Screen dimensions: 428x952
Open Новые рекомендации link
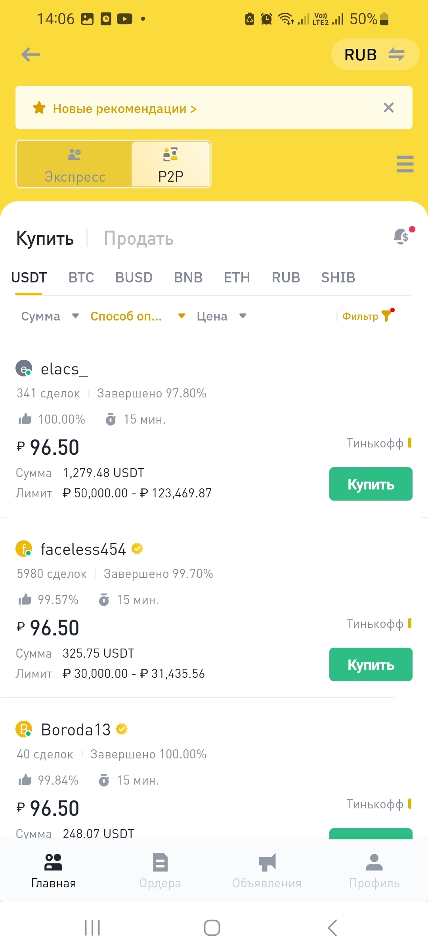pos(124,109)
